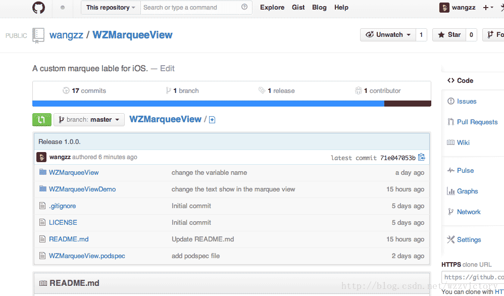This screenshot has width=504, height=296.
Task: Open the Wiki sidebar tab
Action: click(x=459, y=142)
